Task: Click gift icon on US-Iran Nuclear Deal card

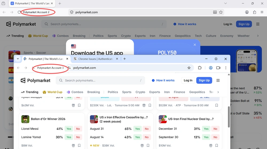Action: click(x=211, y=146)
